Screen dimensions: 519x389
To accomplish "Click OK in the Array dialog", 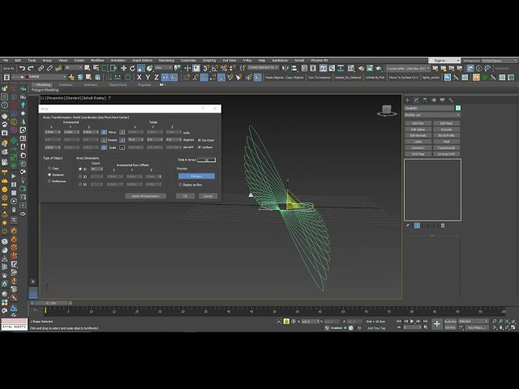I will pos(185,196).
